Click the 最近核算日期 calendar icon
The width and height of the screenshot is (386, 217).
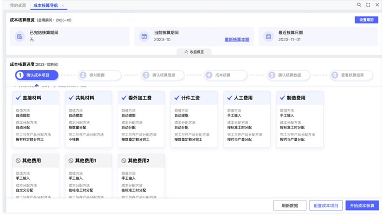pyautogui.click(x=268, y=36)
